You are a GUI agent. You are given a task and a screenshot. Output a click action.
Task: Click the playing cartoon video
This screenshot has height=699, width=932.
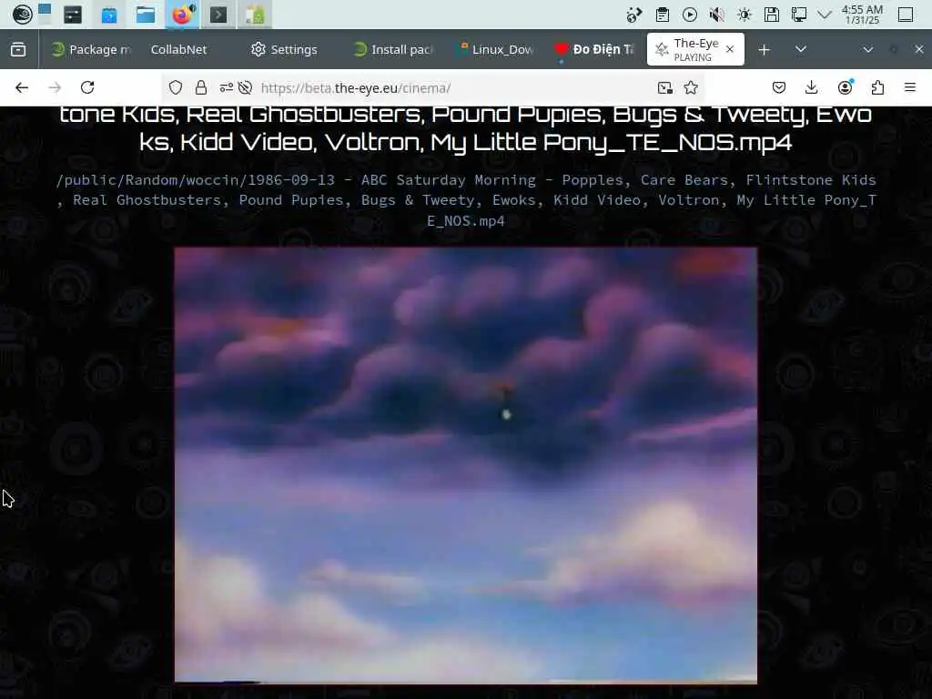[465, 463]
